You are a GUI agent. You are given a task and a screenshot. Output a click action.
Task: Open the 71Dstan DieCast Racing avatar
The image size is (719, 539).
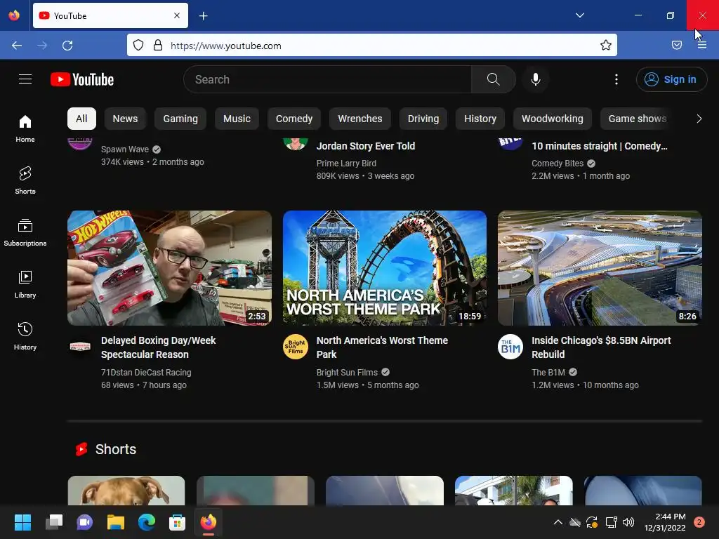80,347
